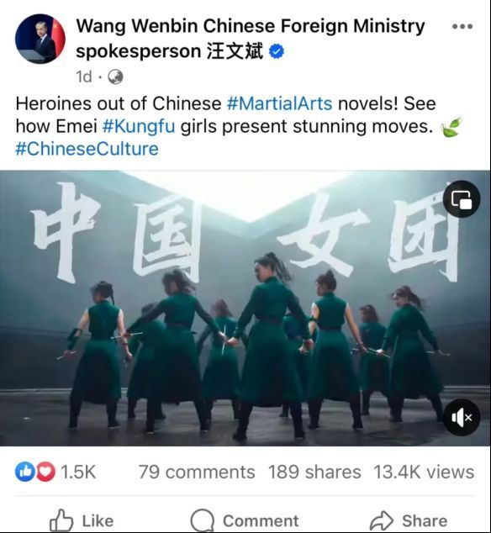Open the #Kungfu hashtag link

click(x=139, y=126)
